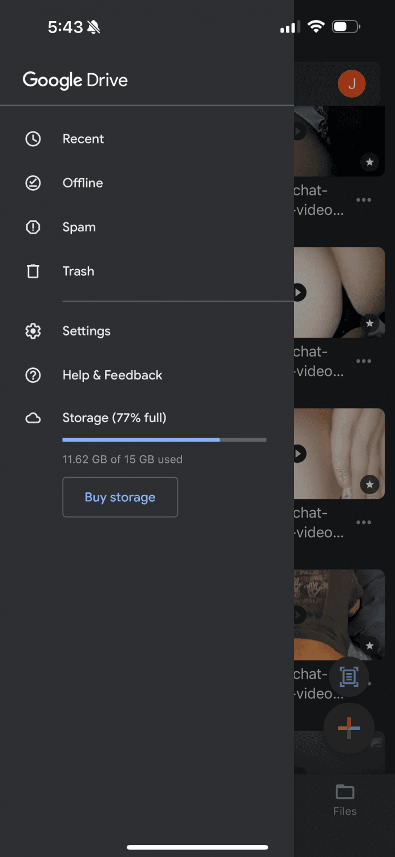Tap the exclamation icon beside Spam
Viewport: 395px width, 857px height.
point(33,227)
